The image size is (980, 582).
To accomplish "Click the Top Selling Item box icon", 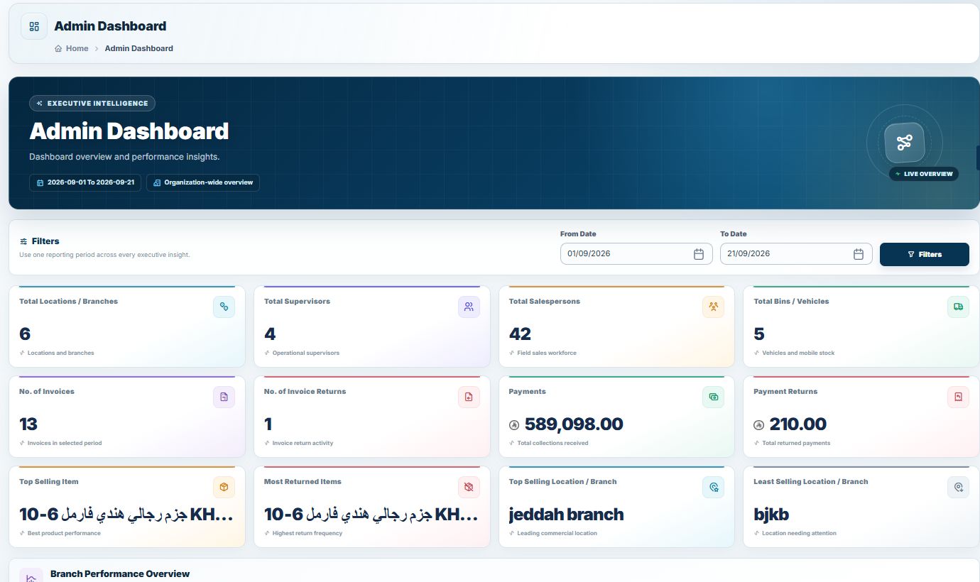I will [x=224, y=487].
